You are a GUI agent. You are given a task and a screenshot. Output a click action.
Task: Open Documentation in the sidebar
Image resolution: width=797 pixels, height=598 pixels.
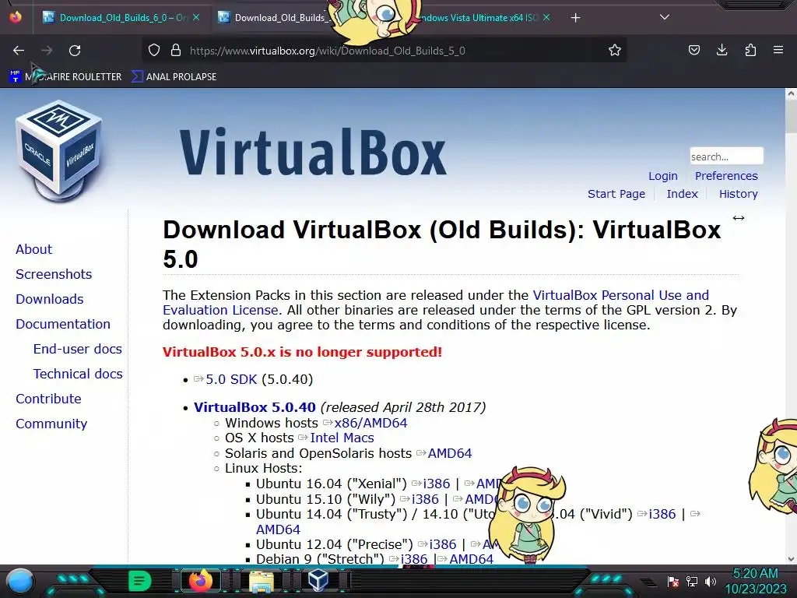point(63,324)
